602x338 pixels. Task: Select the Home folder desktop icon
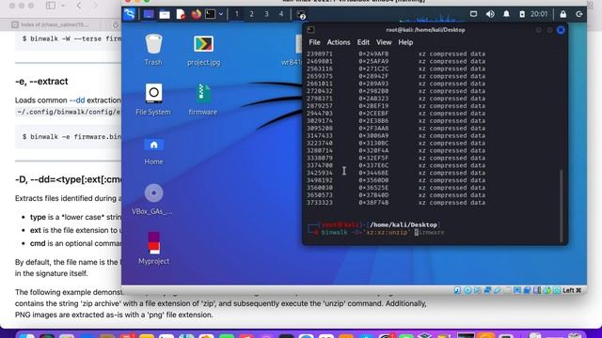coord(153,152)
